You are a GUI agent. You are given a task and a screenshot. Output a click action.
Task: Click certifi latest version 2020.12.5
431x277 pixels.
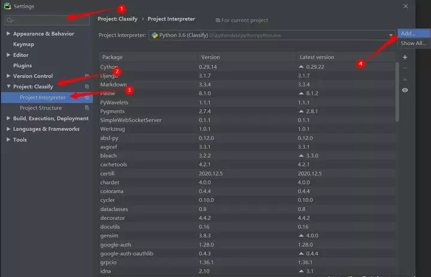pyautogui.click(x=310, y=173)
